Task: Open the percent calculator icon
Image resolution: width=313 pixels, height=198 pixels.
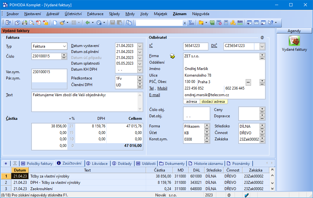Action: click(x=219, y=23)
